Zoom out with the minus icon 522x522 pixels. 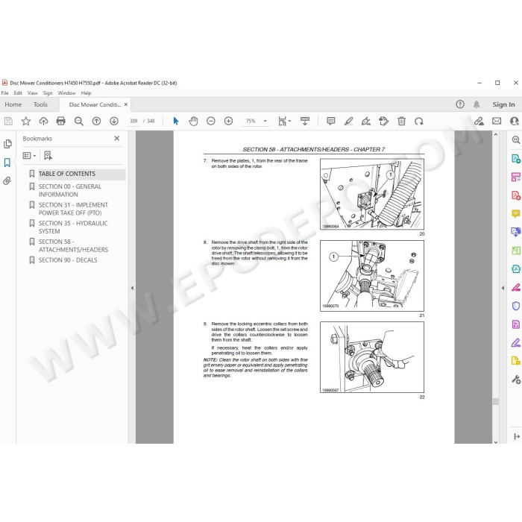pos(211,121)
